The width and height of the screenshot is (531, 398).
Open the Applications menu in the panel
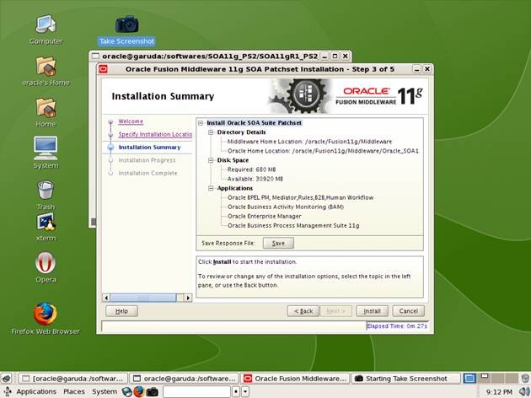tap(36, 392)
